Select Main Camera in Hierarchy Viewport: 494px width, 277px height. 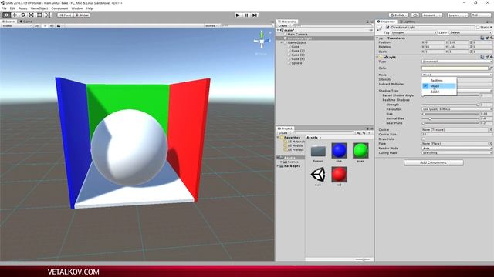pos(297,34)
